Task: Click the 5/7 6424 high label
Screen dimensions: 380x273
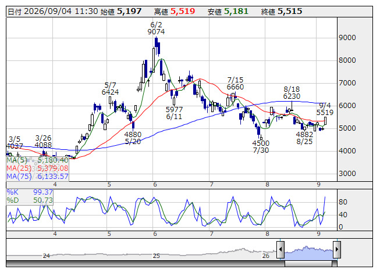Action: click(110, 88)
